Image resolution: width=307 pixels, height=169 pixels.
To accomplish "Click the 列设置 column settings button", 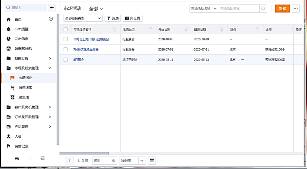I will pos(133,18).
